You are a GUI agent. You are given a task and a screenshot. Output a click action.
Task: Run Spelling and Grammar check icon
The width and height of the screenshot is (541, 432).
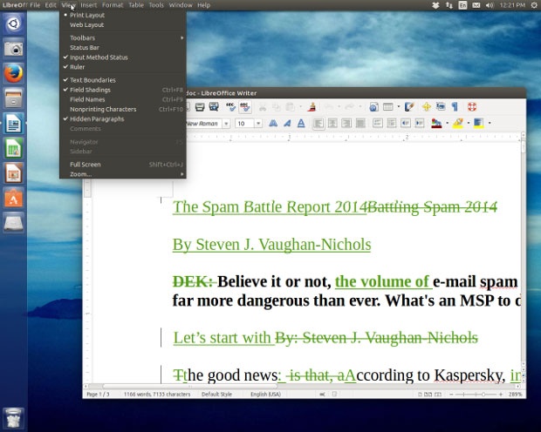click(230, 107)
